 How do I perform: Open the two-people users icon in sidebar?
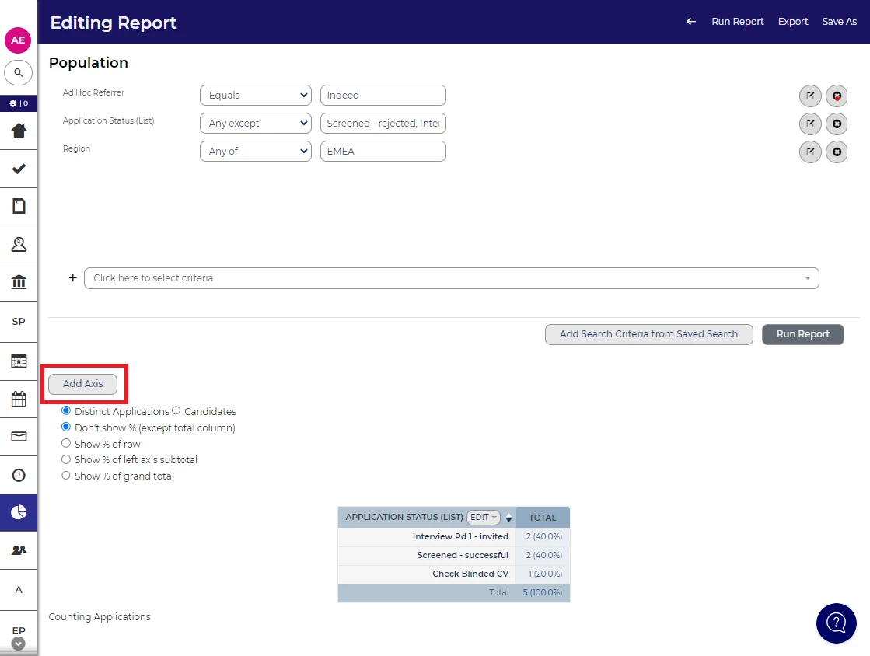click(x=19, y=550)
